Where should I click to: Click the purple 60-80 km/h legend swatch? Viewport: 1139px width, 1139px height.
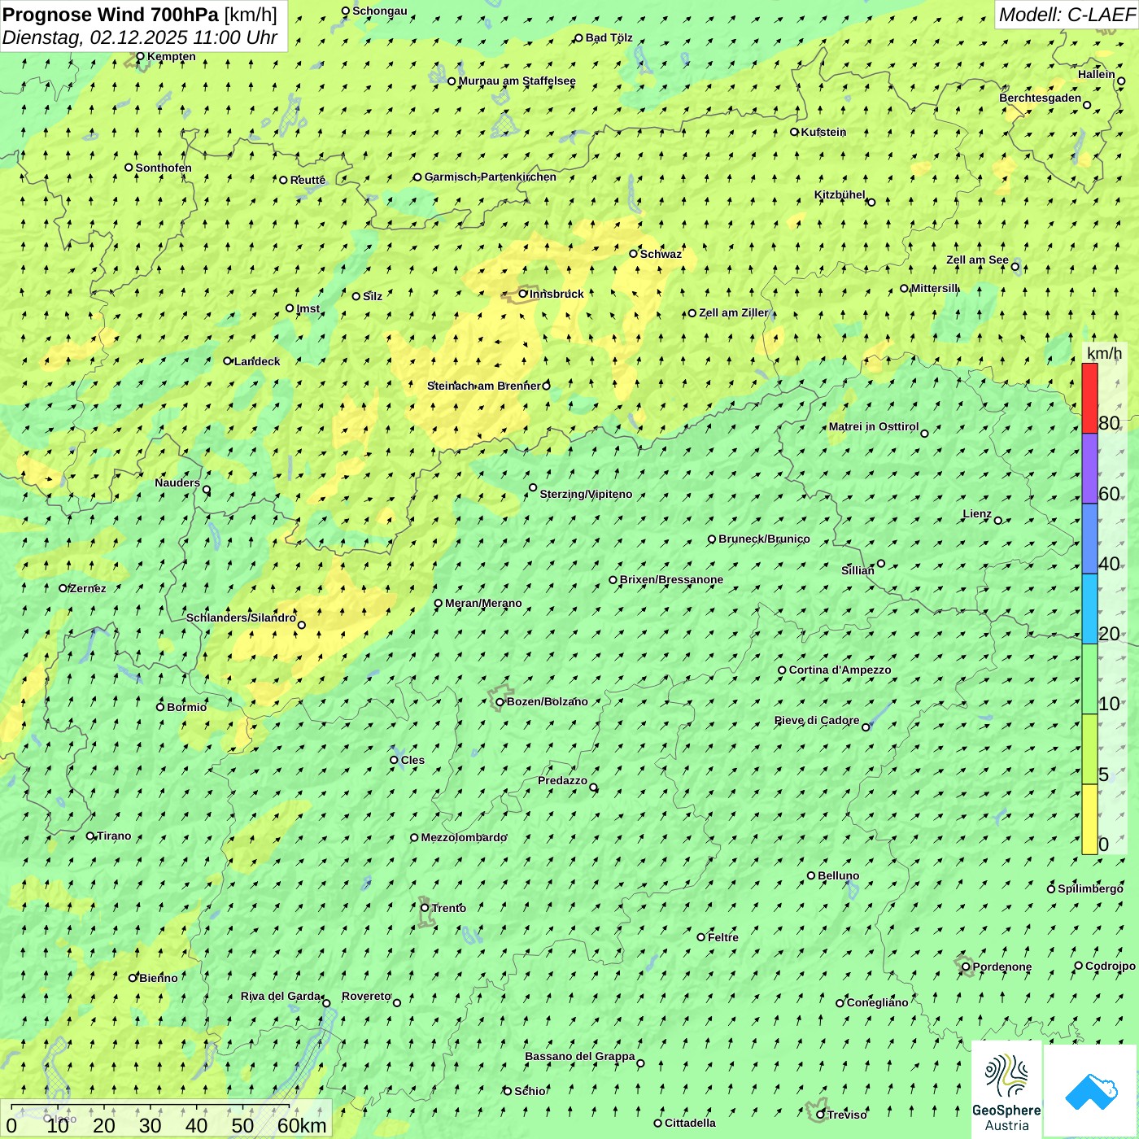coord(1089,469)
